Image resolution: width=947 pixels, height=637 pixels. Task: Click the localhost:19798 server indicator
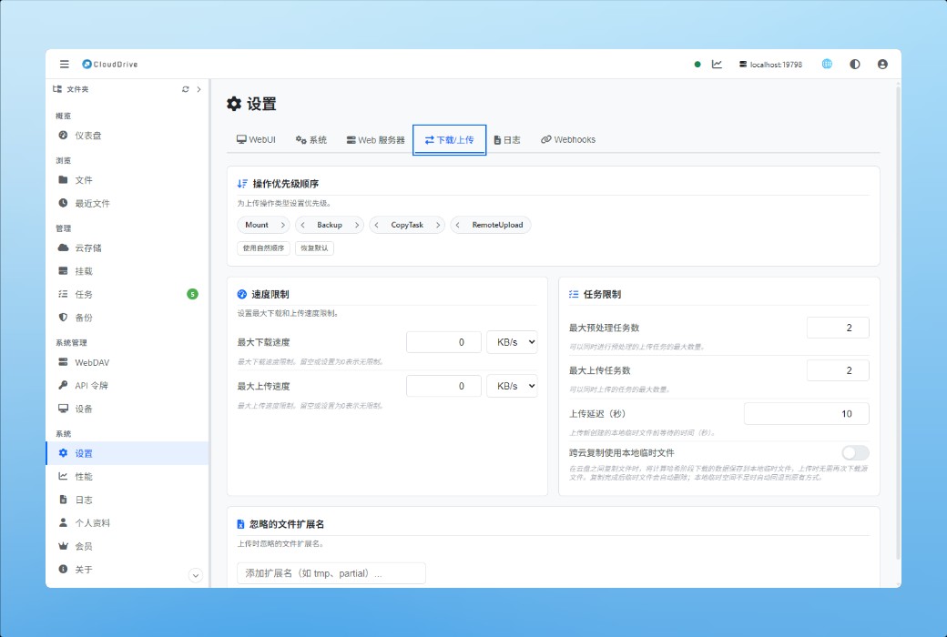tap(770, 64)
